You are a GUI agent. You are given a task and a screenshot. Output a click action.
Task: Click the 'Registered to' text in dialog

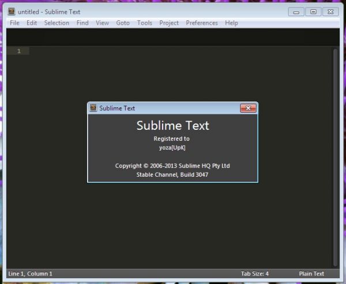tap(172, 139)
